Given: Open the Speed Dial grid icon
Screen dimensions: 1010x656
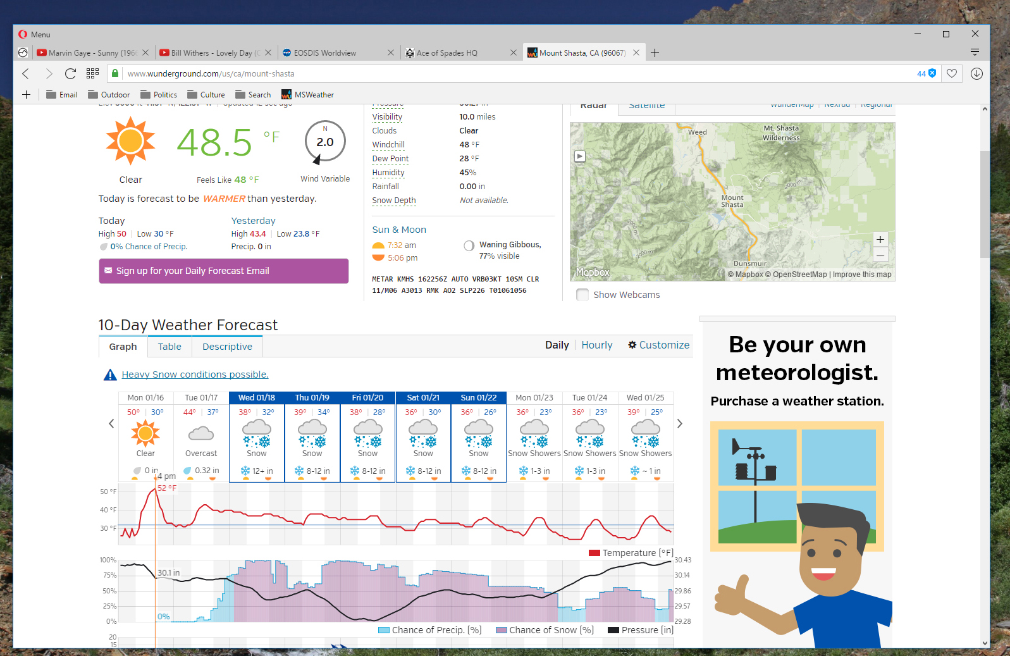Looking at the screenshot, I should pos(92,74).
